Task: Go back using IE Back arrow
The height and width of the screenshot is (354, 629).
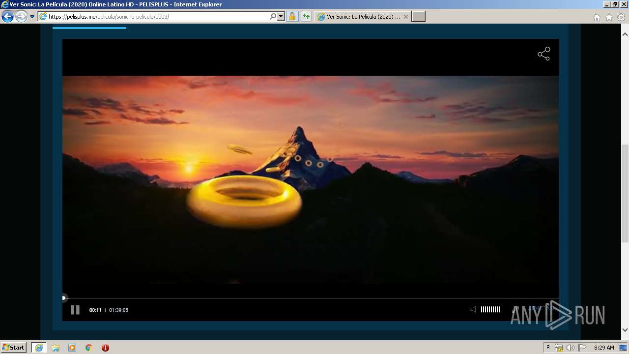Action: click(x=7, y=17)
